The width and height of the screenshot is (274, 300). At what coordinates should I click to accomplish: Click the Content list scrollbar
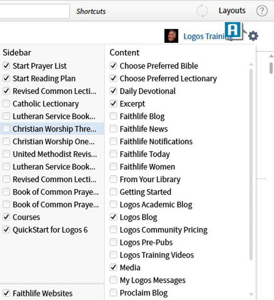click(x=251, y=163)
